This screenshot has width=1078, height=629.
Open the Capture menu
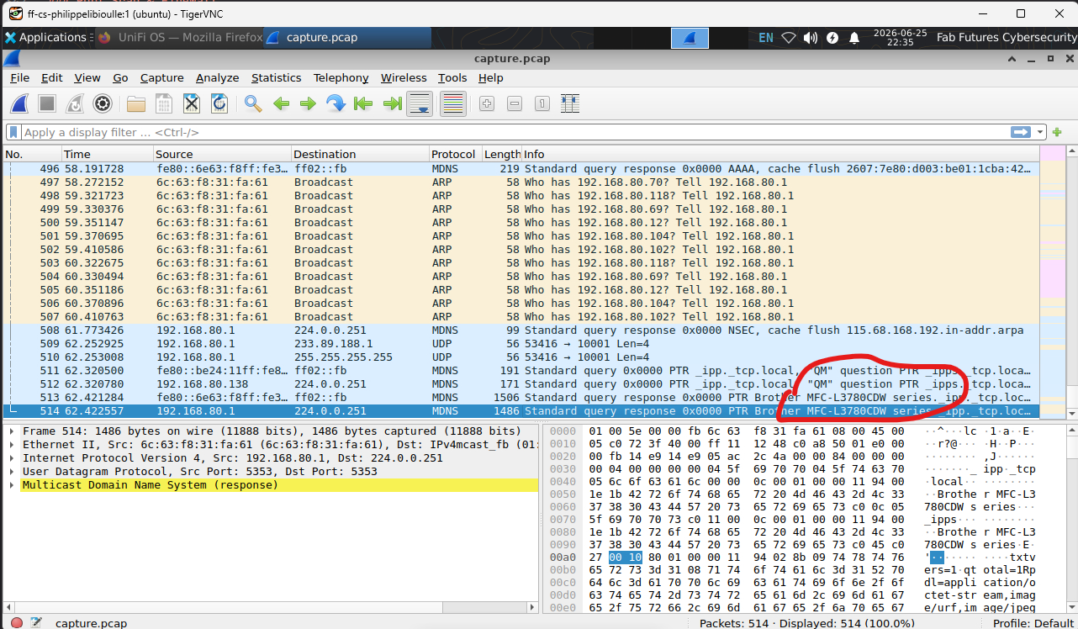coord(162,77)
